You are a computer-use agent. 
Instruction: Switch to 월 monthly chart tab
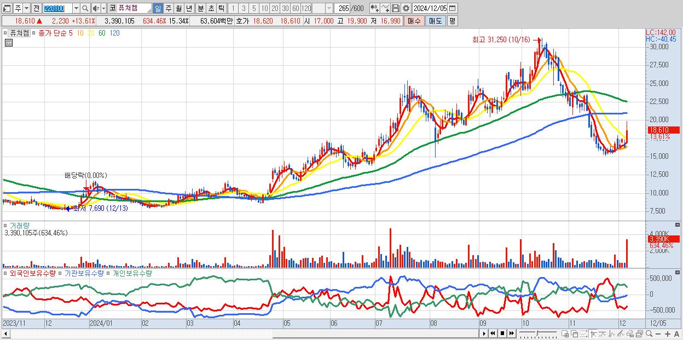coord(178,9)
